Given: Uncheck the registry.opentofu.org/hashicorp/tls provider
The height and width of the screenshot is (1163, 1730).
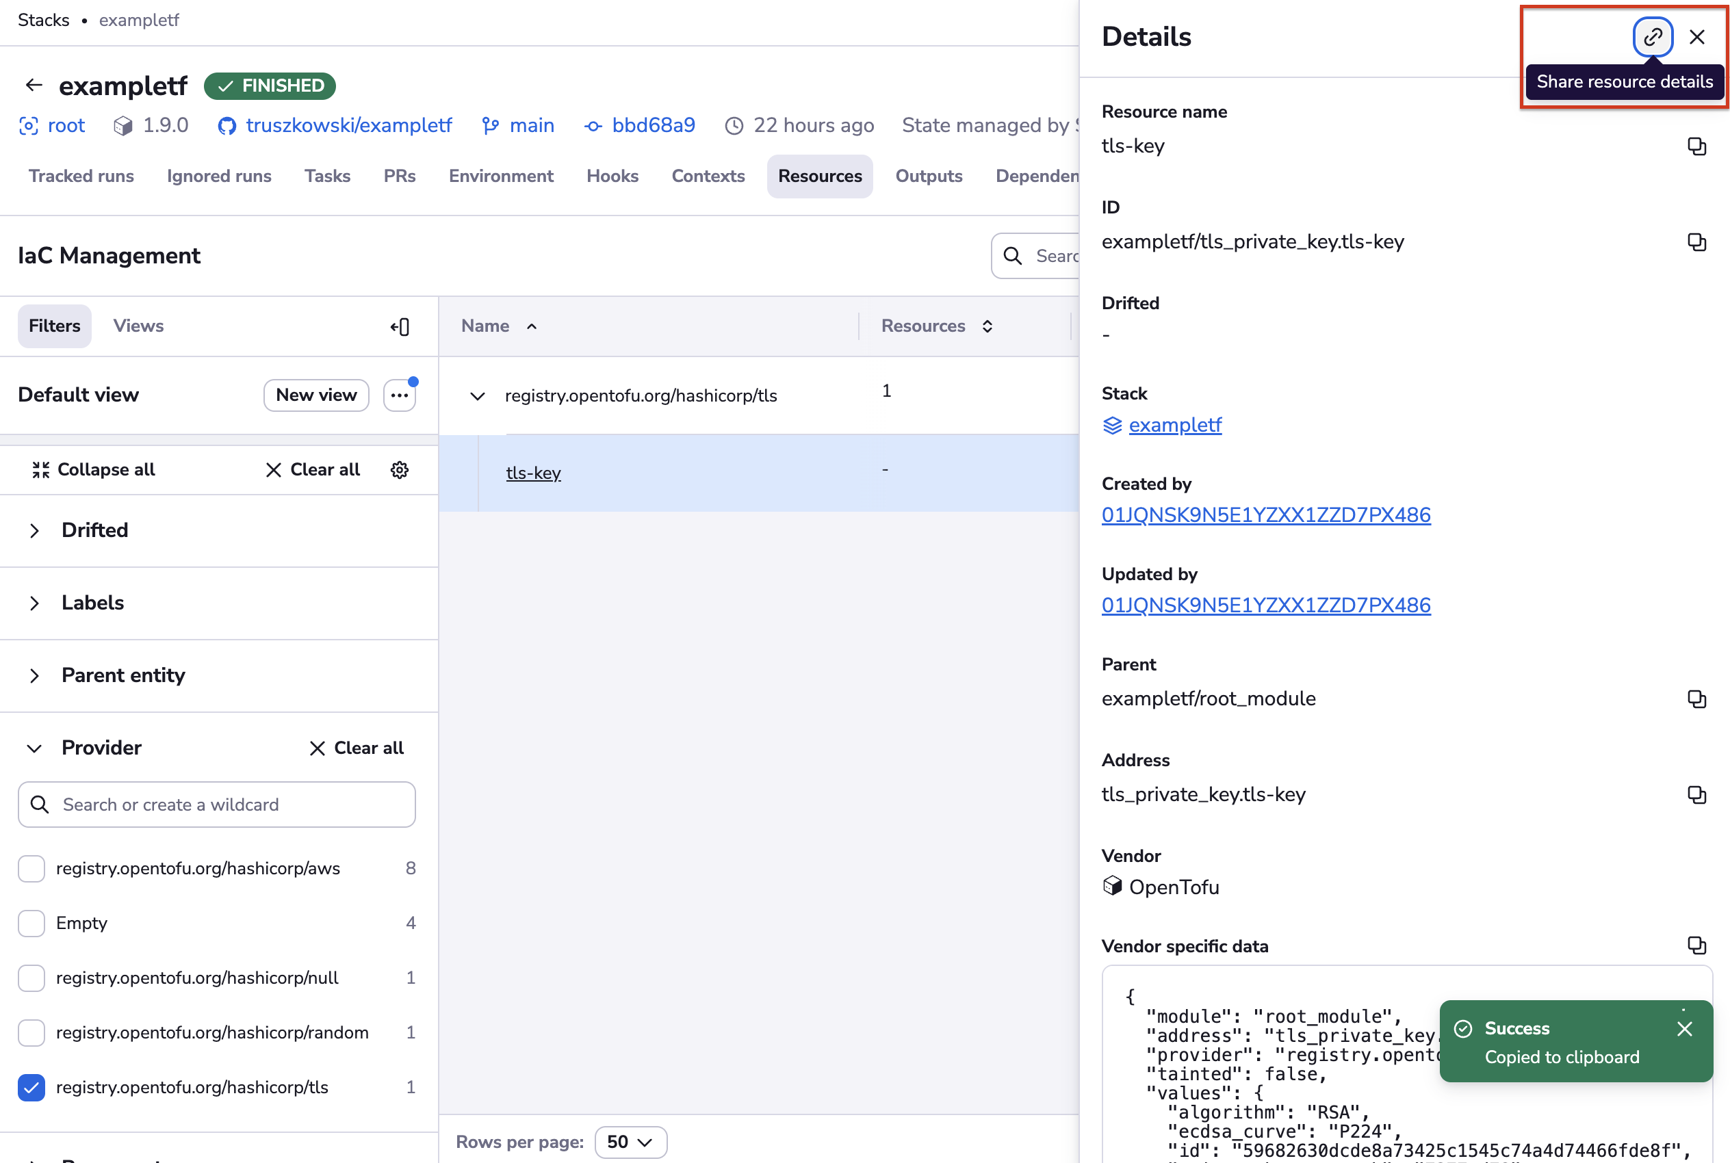Looking at the screenshot, I should (31, 1087).
